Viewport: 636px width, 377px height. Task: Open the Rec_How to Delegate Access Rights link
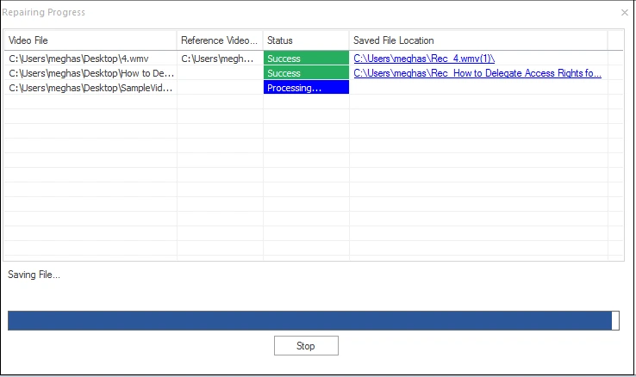pyautogui.click(x=477, y=73)
